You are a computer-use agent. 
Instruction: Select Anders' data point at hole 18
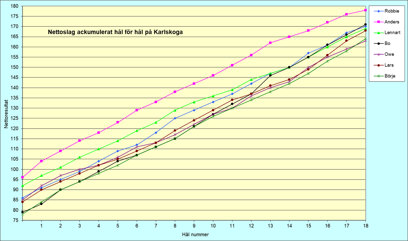pyautogui.click(x=365, y=10)
